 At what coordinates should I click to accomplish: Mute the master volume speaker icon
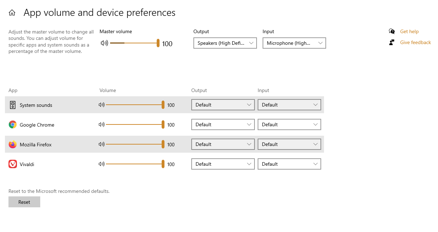(104, 43)
